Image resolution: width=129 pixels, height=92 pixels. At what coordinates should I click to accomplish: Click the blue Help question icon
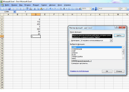[x=93, y=9]
